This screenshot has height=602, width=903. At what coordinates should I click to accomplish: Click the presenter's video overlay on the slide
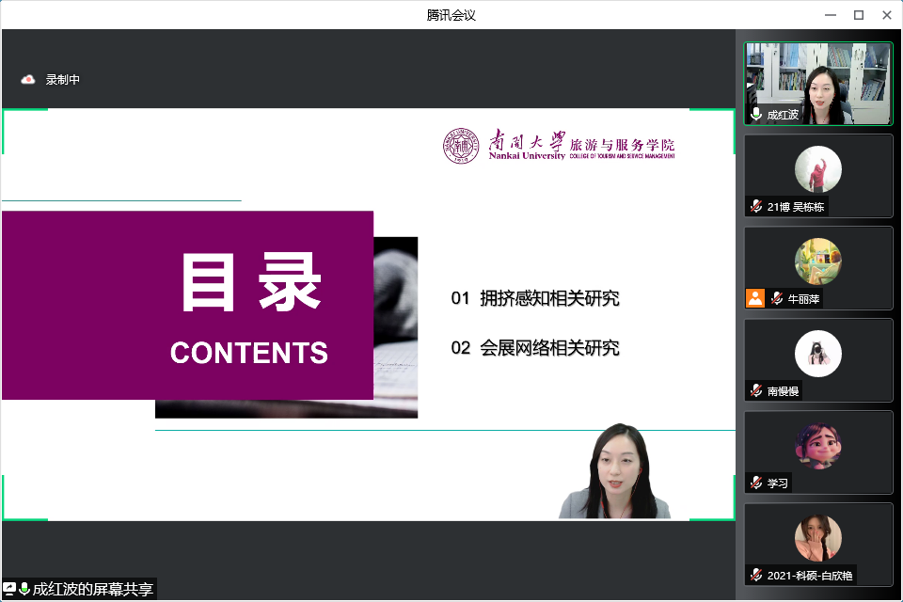tap(616, 475)
